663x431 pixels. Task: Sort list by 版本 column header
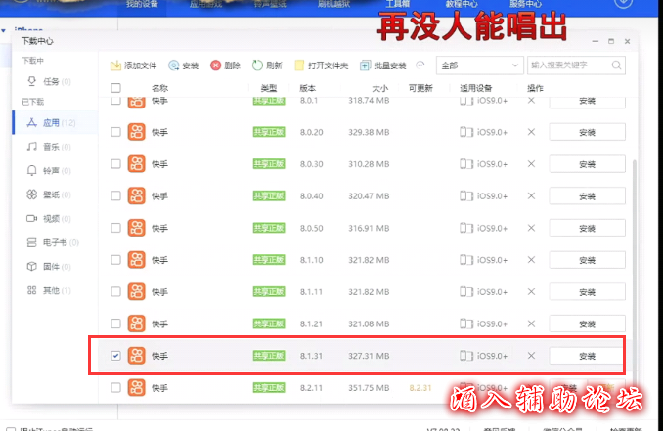[x=307, y=88]
